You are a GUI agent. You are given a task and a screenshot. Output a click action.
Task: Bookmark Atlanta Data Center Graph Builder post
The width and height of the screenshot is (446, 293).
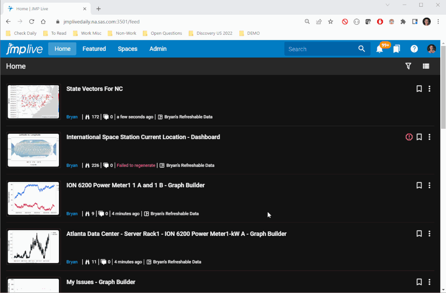419,234
